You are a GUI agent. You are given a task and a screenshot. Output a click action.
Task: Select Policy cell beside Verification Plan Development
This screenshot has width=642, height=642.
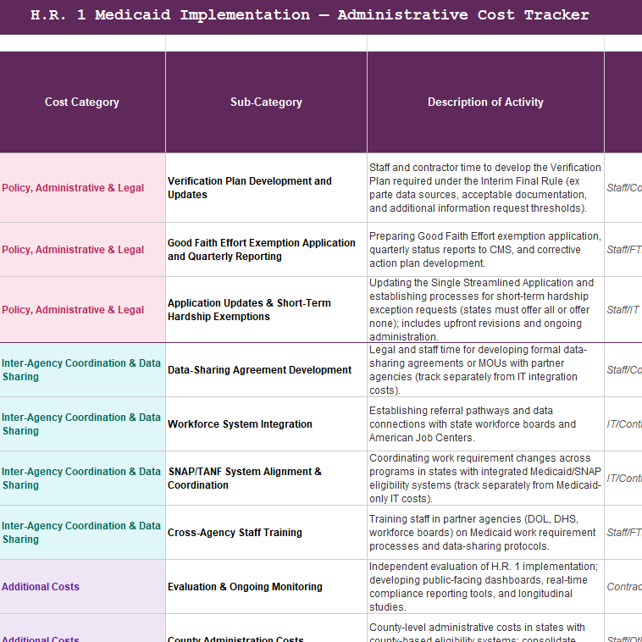point(82,188)
